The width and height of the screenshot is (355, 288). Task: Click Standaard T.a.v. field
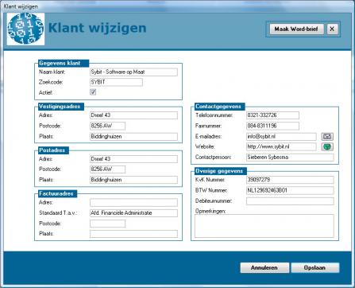pyautogui.click(x=133, y=213)
